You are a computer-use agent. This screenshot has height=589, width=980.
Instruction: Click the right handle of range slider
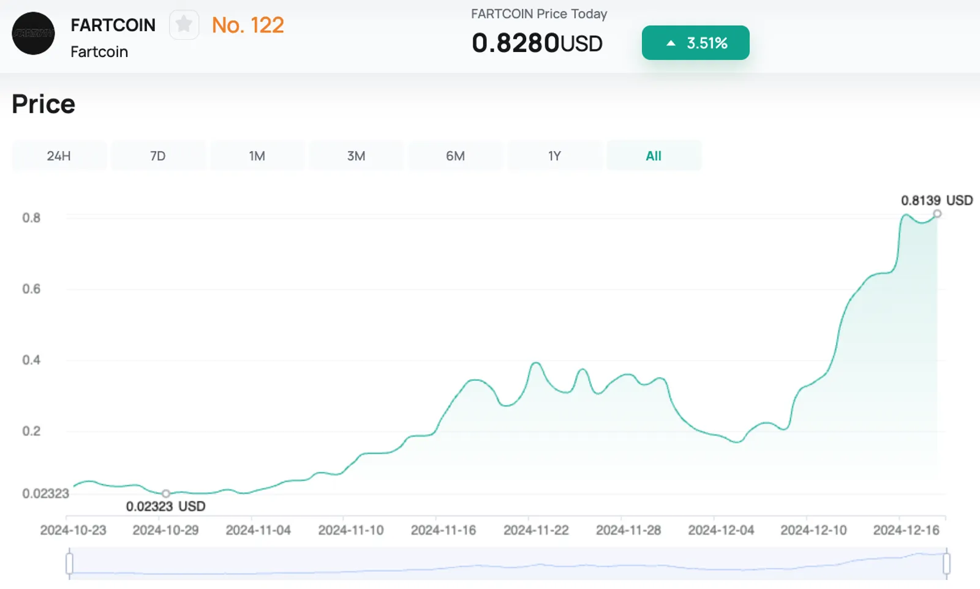946,563
